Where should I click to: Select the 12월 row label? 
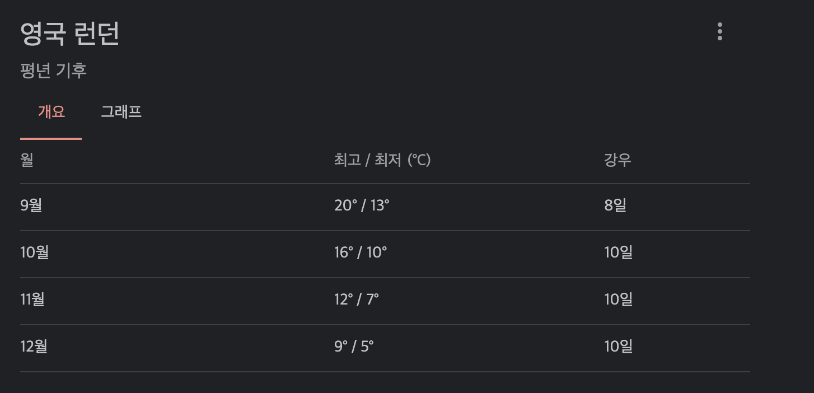click(x=34, y=347)
